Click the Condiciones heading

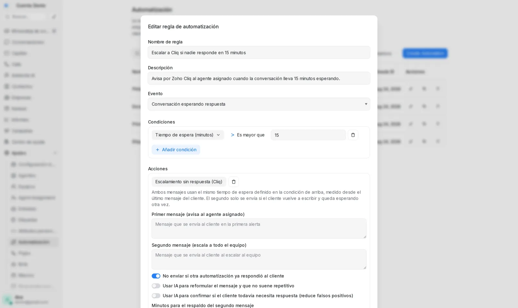pyautogui.click(x=161, y=122)
